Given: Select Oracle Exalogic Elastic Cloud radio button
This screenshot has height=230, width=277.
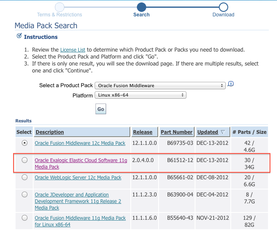Looking at the screenshot, I should [x=25, y=160].
